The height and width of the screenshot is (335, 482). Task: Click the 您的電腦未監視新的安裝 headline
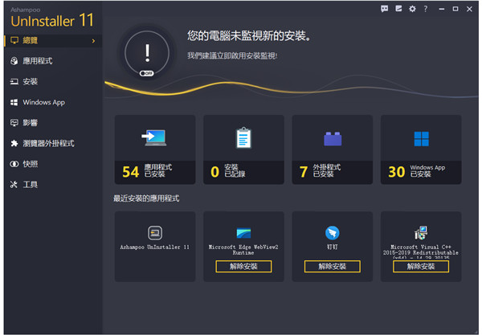pos(249,36)
